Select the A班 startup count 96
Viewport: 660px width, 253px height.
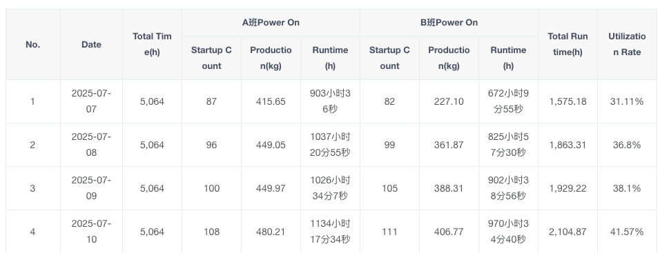coord(211,145)
